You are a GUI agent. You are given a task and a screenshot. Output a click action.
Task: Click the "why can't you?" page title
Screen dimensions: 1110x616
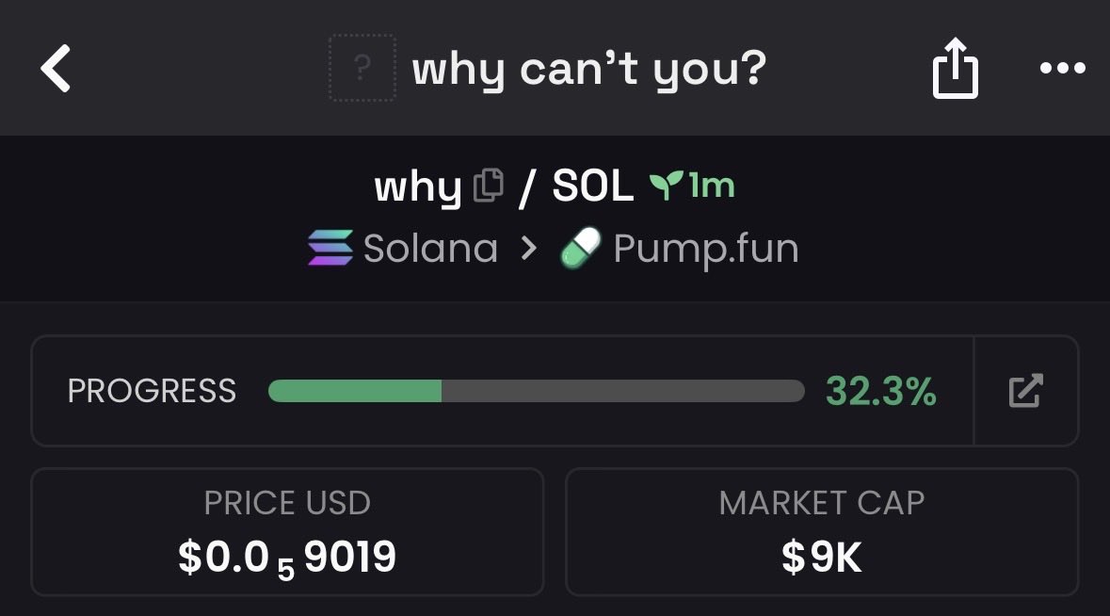point(588,69)
